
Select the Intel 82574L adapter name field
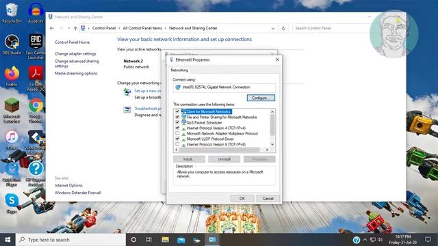pyautogui.click(x=224, y=87)
